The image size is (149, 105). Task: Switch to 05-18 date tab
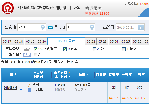tap(19, 41)
